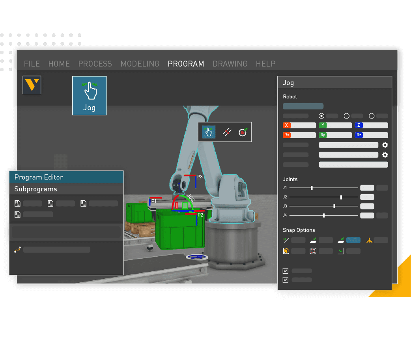Select the hand jog tool in the floating toolbar

(x=208, y=132)
